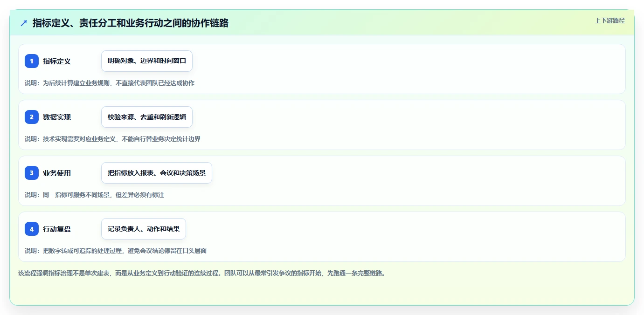Select the 明确对象、边界和时间窗口 chip
The height and width of the screenshot is (315, 644).
point(147,61)
